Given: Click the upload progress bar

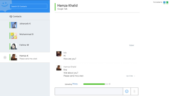Looking at the screenshot, I should tap(96, 84).
